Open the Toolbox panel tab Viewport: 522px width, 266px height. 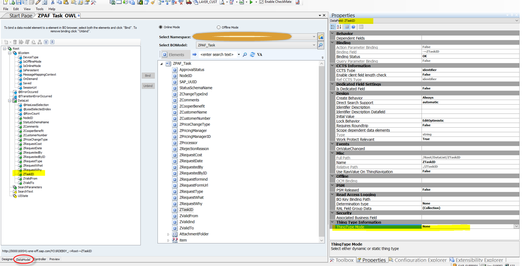342,260
